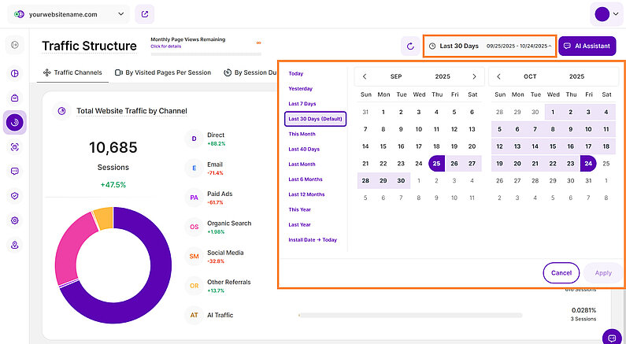This screenshot has height=344, width=626.
Task: Open the settings gear in sidebar
Action: pos(14,220)
